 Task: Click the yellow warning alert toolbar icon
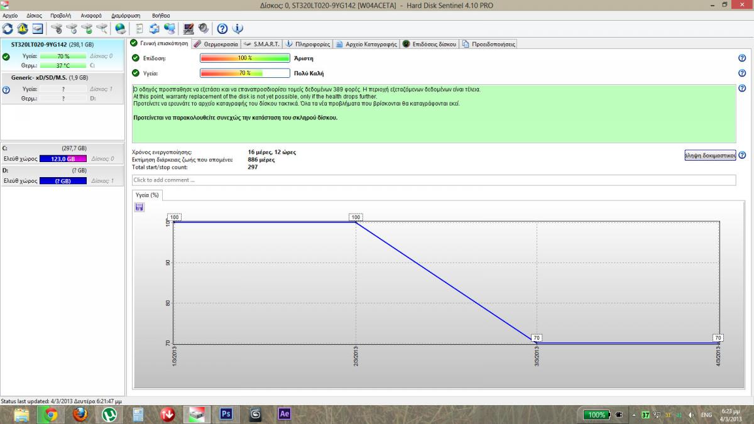coord(23,28)
